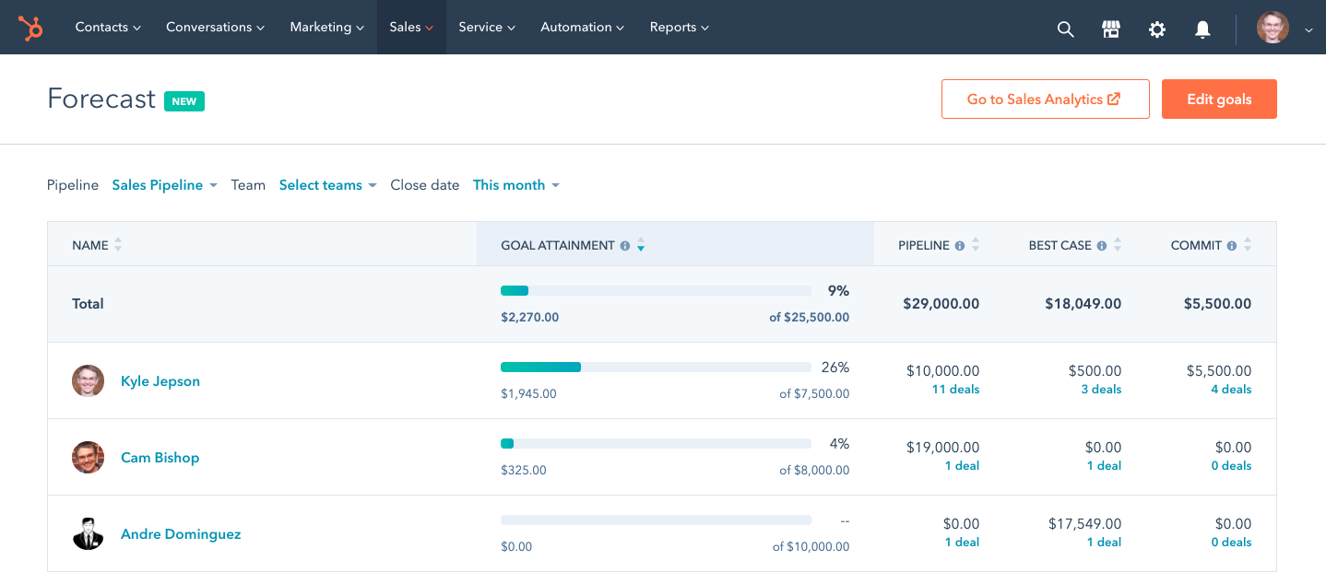Image resolution: width=1326 pixels, height=584 pixels.
Task: Click the Pipeline column info icon
Action: pos(960,246)
